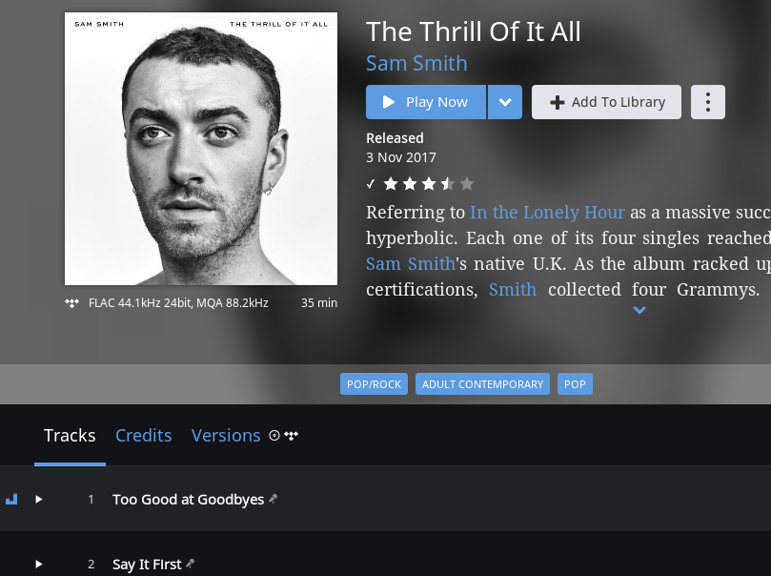
Task: Click the lyrics icon beside Say It First
Action: coord(191,564)
